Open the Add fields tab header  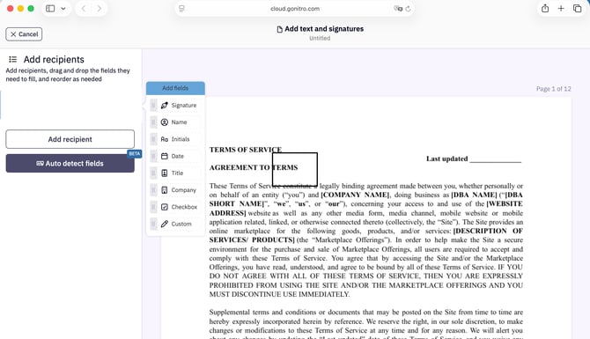175,88
